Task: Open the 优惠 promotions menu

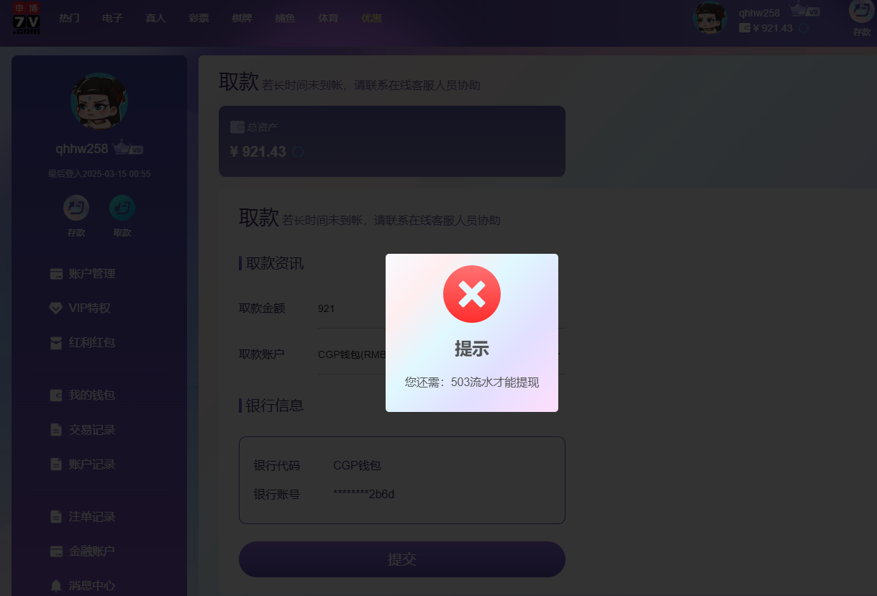Action: point(371,18)
